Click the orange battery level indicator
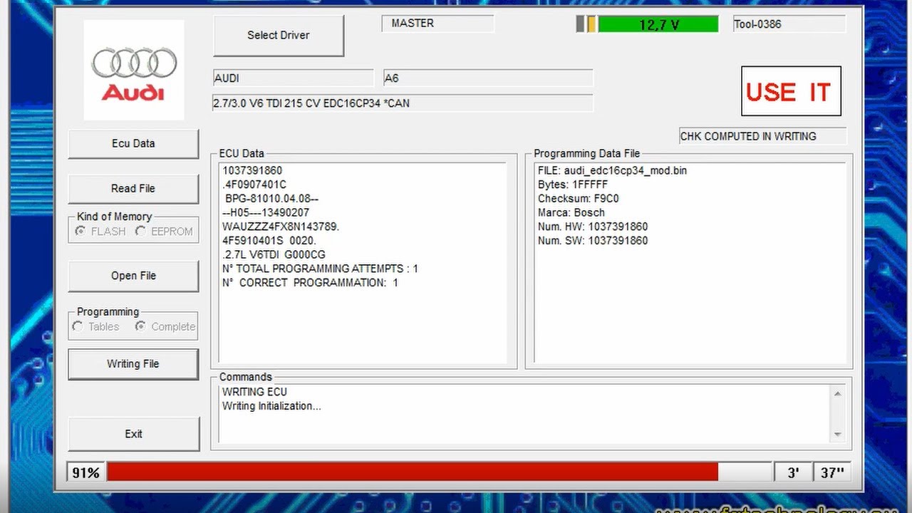912x513 pixels. 591,24
